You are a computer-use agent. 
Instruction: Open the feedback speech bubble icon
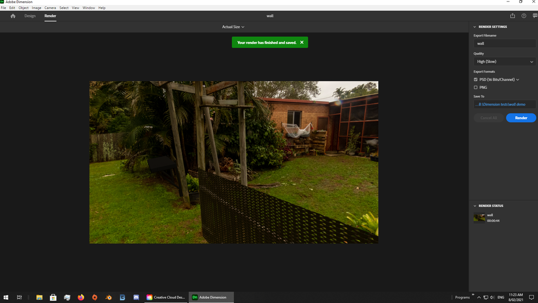[535, 16]
